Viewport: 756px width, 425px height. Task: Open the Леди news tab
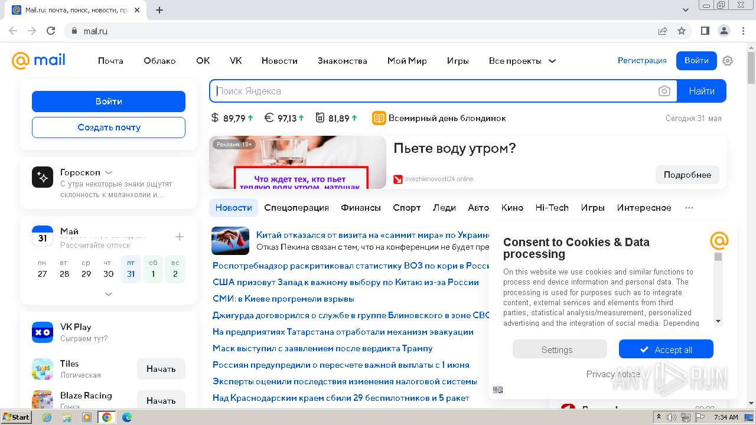[x=444, y=208]
